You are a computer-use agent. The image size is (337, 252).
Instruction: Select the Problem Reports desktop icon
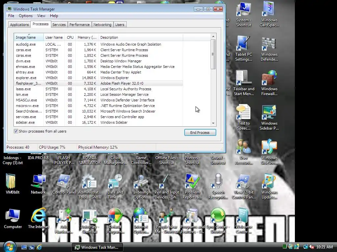(192, 186)
